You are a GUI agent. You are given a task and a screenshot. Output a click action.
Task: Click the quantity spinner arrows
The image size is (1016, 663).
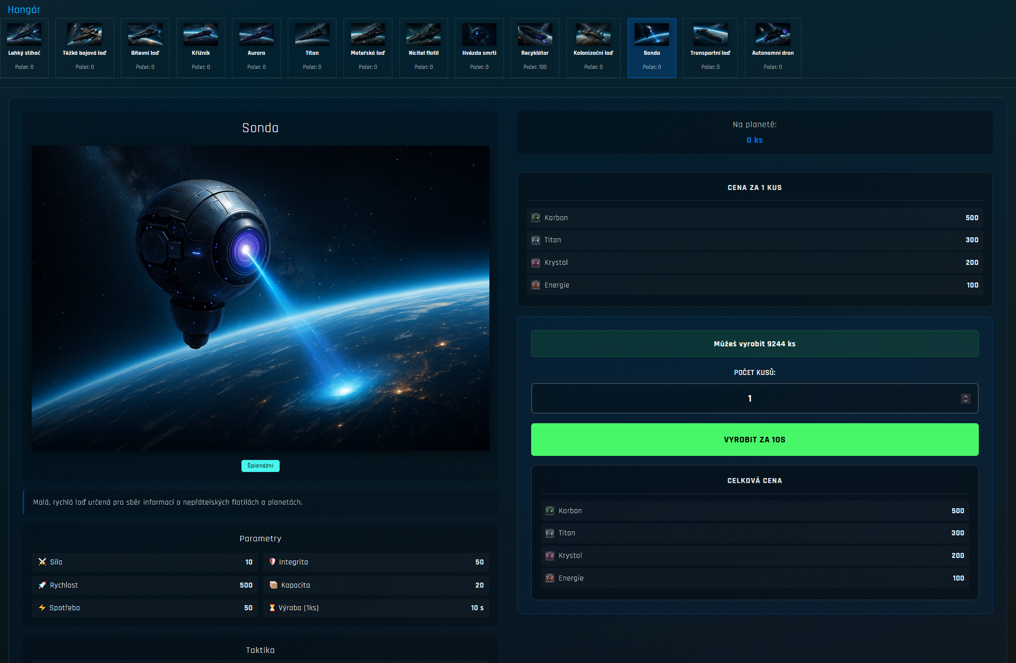click(x=965, y=399)
